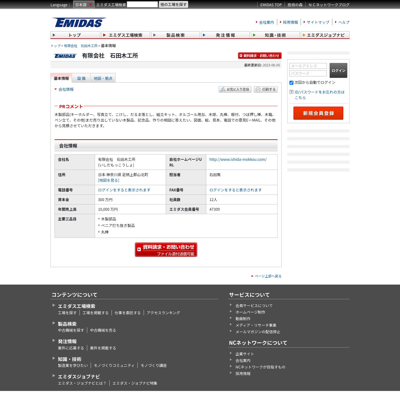This screenshot has width=400, height=394.
Task: Switch to the 設備 tab
Action: click(81, 79)
